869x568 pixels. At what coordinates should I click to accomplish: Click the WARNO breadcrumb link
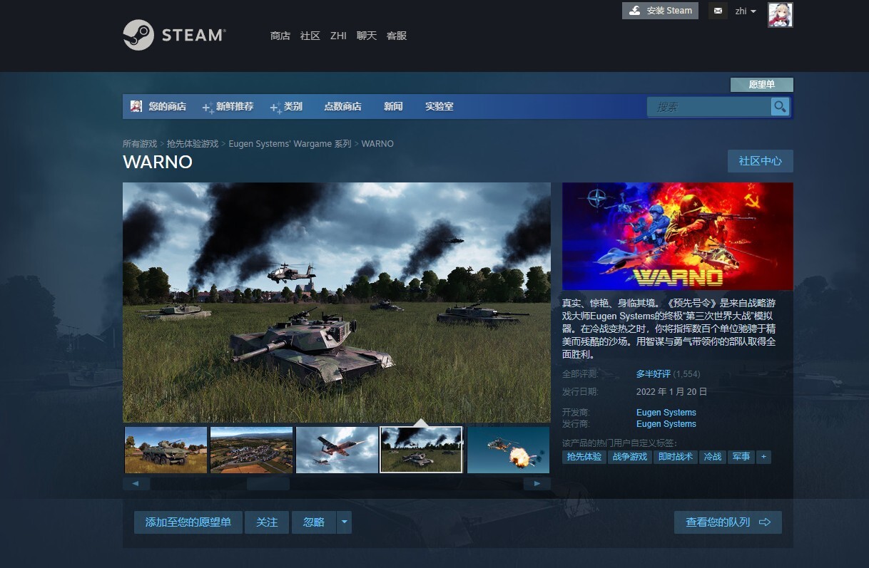coord(377,144)
